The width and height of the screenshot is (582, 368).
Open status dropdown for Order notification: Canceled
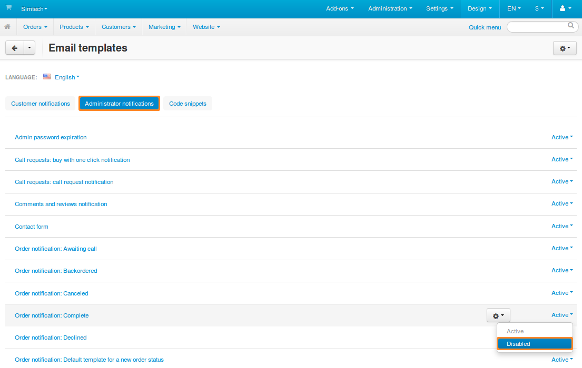point(562,293)
